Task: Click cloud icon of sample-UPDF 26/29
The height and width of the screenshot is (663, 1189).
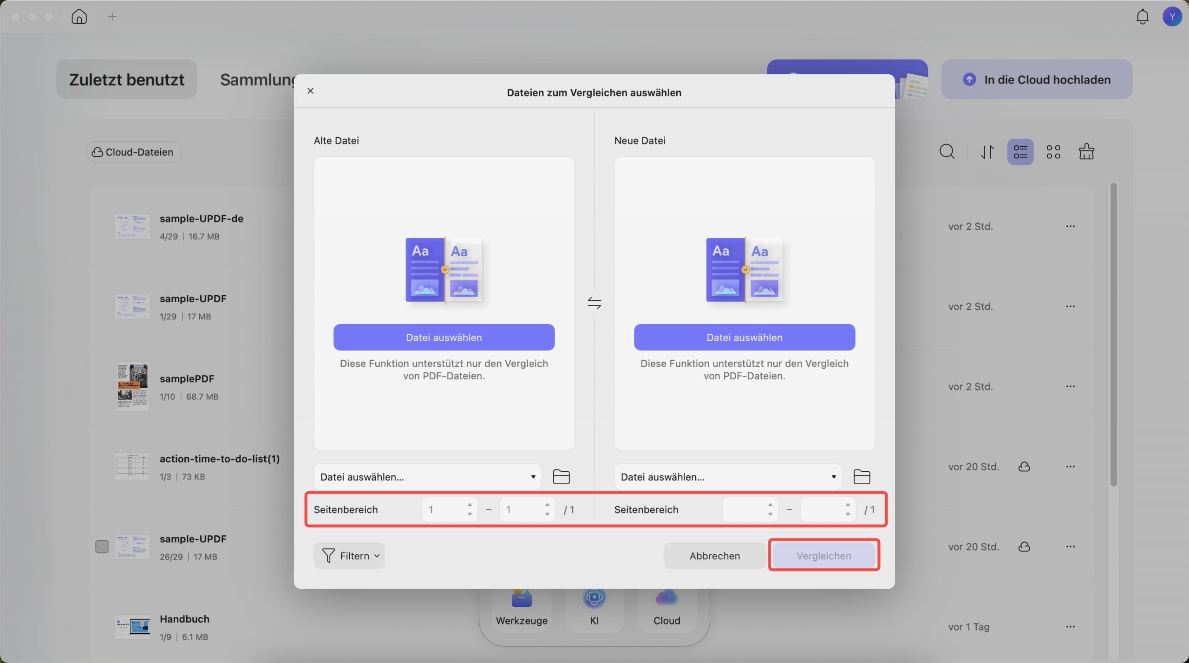Action: coord(1024,547)
